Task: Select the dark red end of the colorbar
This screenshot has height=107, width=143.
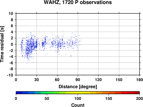Action: coord(136,93)
